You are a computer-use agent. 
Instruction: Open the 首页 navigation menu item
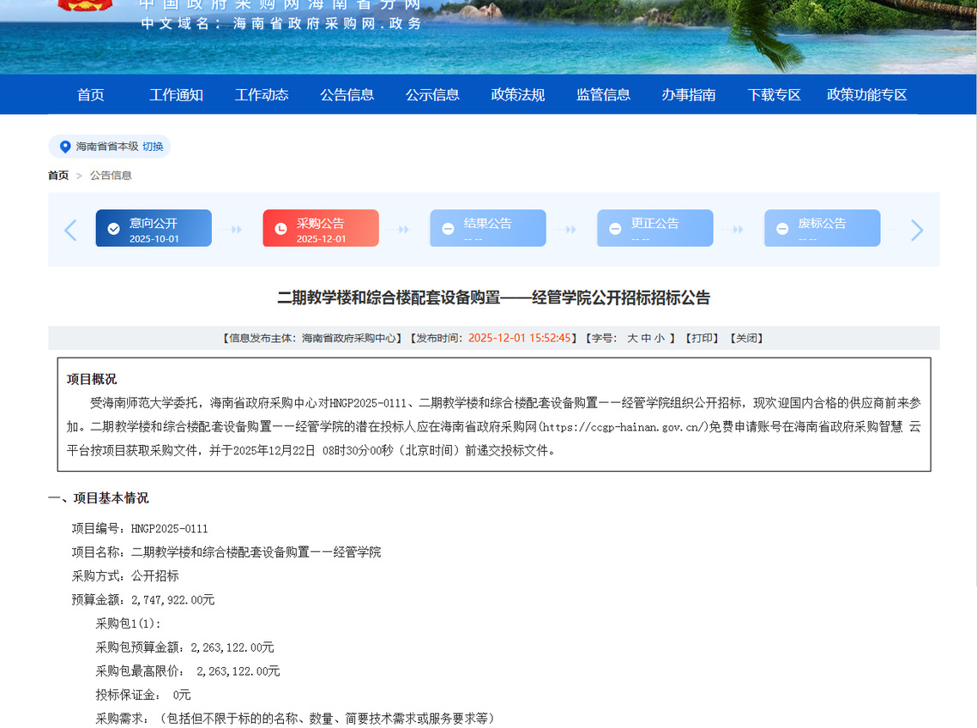click(91, 95)
